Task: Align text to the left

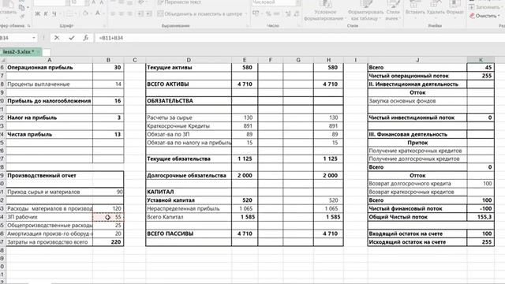Action: click(x=113, y=14)
